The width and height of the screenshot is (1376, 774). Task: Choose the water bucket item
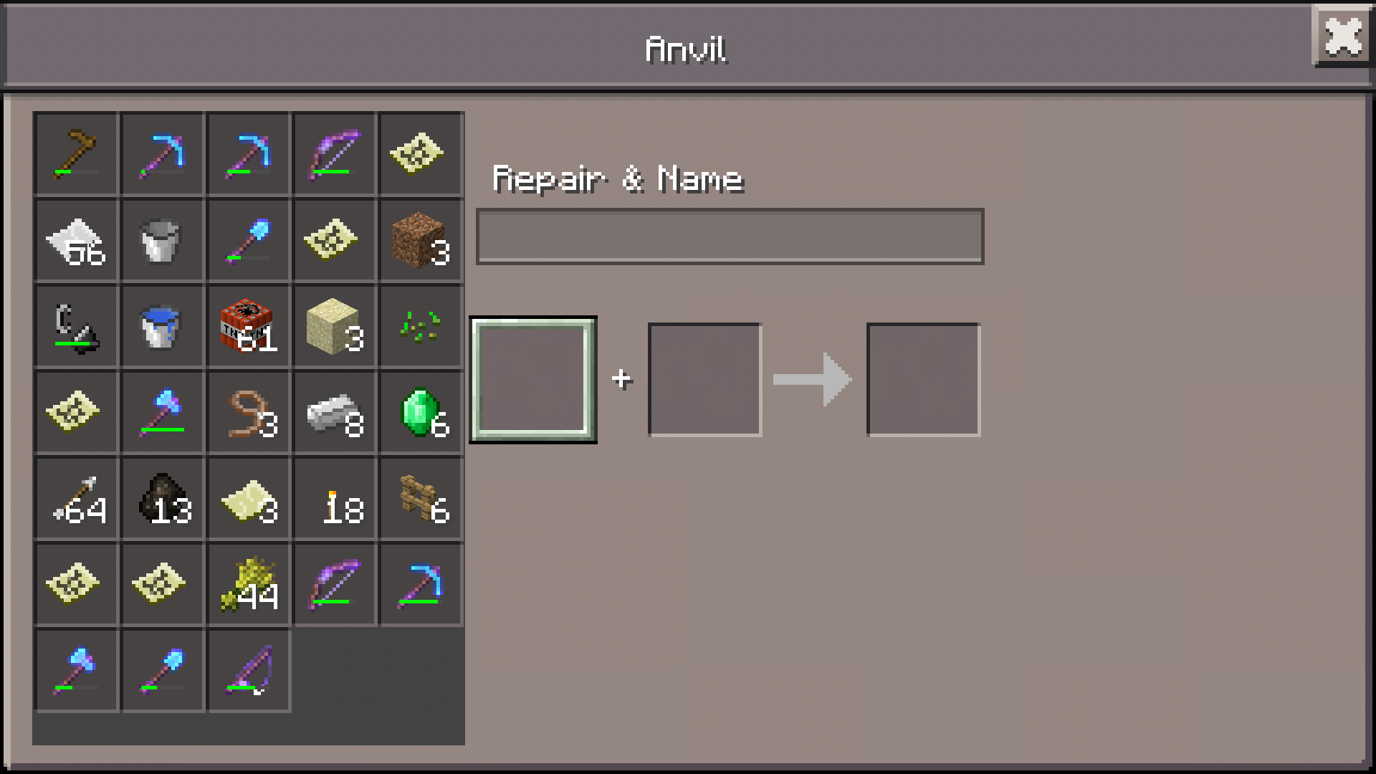[x=162, y=325]
